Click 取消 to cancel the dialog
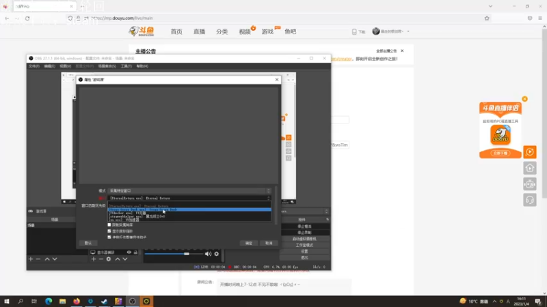547x307 pixels. [269, 243]
